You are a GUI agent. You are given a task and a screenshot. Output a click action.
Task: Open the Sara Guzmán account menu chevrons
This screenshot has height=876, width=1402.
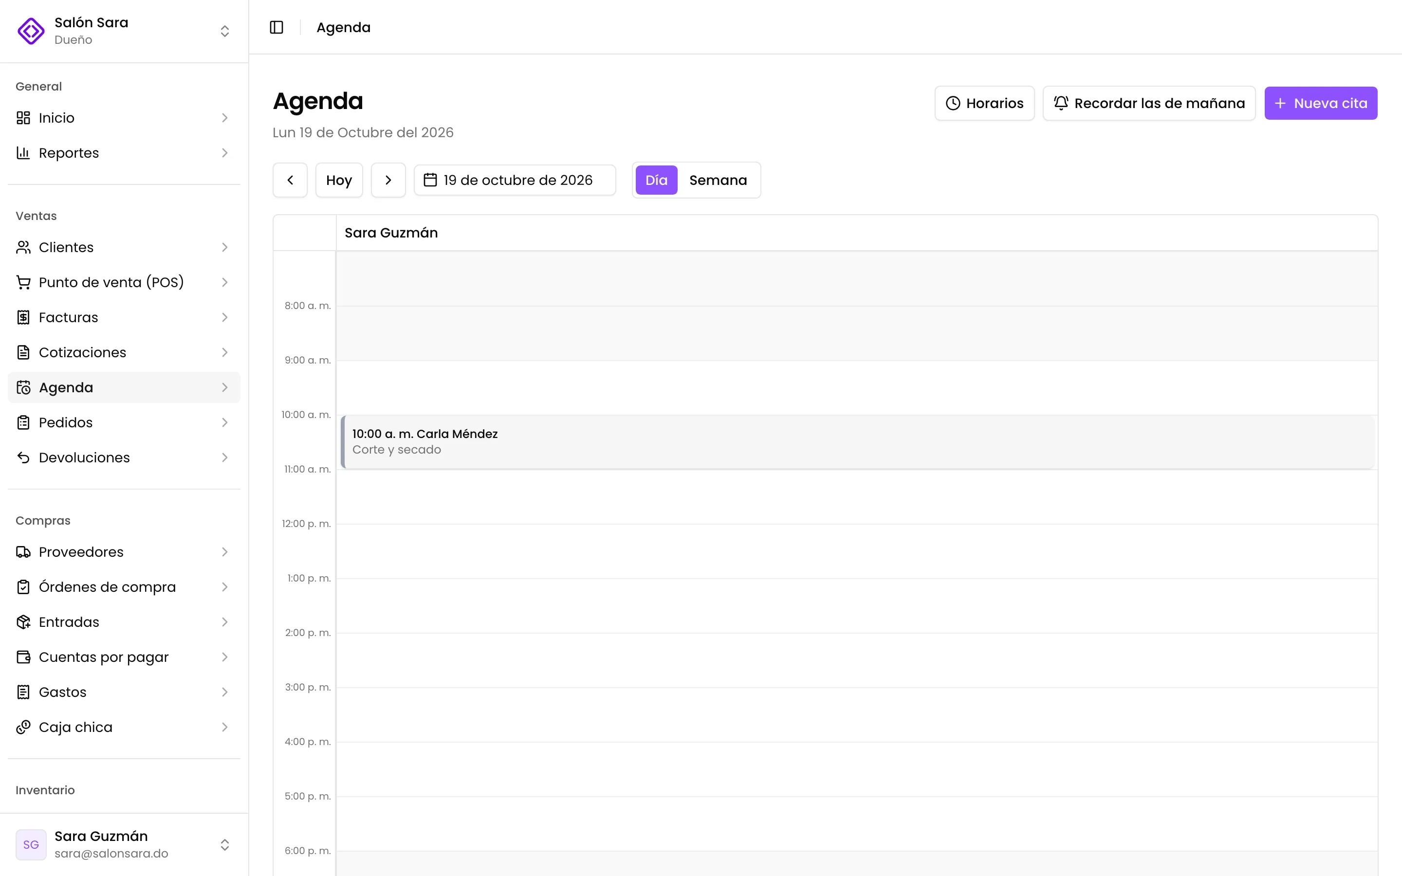click(225, 845)
